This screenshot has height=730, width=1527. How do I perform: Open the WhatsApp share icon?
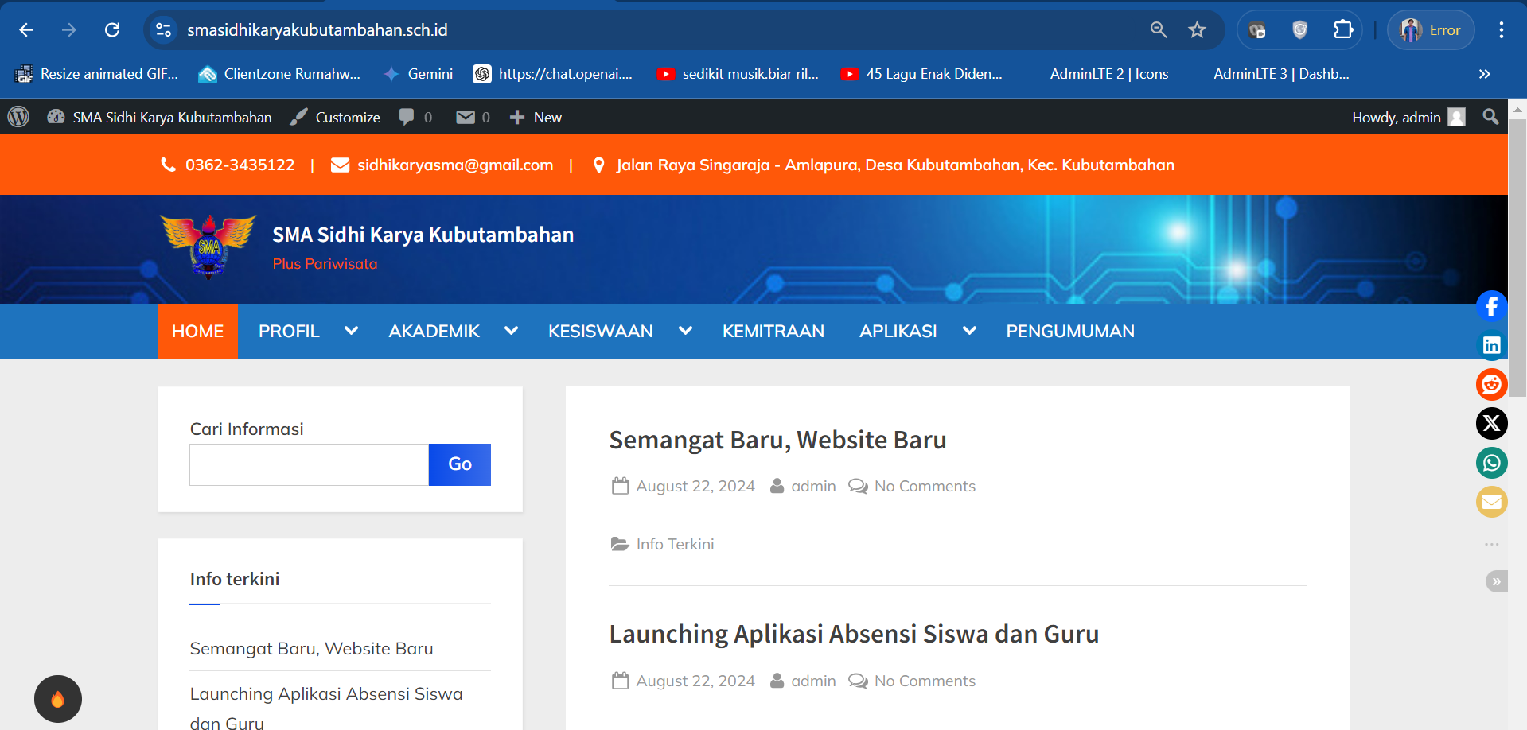(x=1492, y=462)
